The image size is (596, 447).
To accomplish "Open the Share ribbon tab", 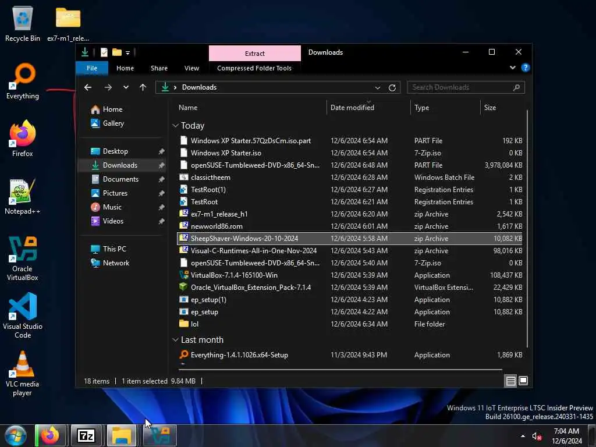I will [159, 68].
